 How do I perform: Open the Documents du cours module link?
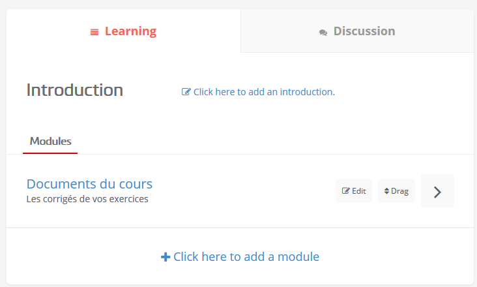point(89,184)
